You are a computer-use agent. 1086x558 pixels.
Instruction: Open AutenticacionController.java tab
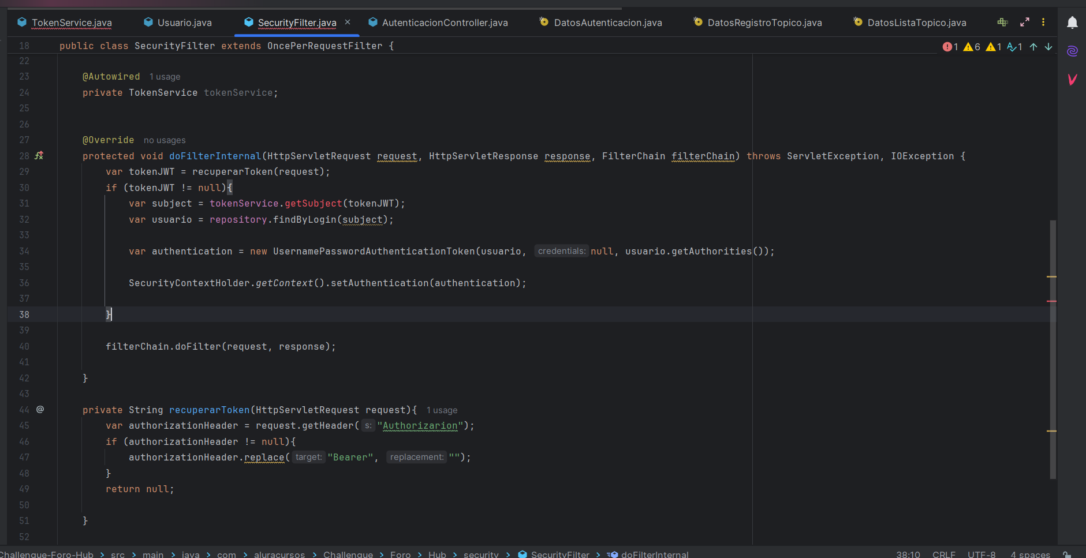pyautogui.click(x=438, y=23)
